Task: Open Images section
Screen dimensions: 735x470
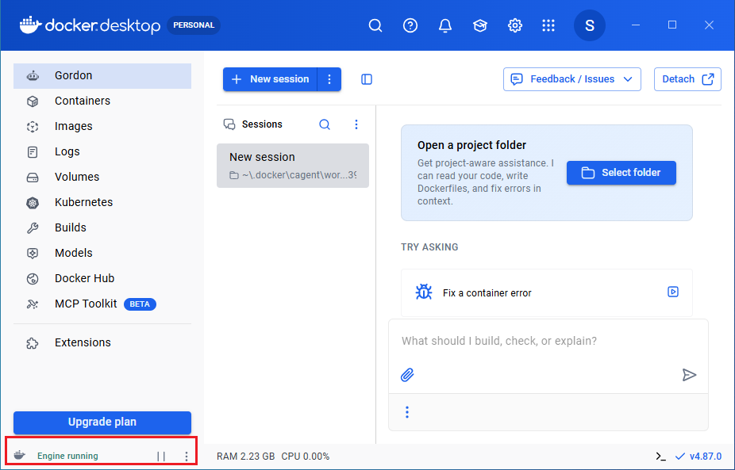Action: click(102, 126)
